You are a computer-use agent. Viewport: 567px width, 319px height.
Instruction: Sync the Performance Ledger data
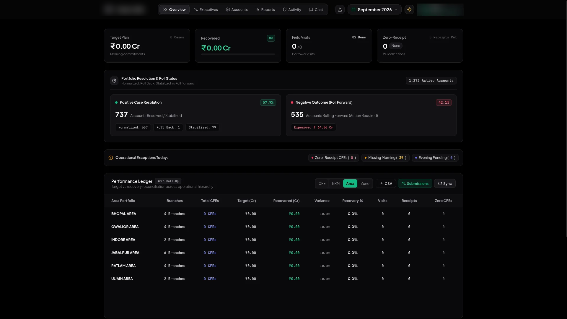tap(445, 183)
